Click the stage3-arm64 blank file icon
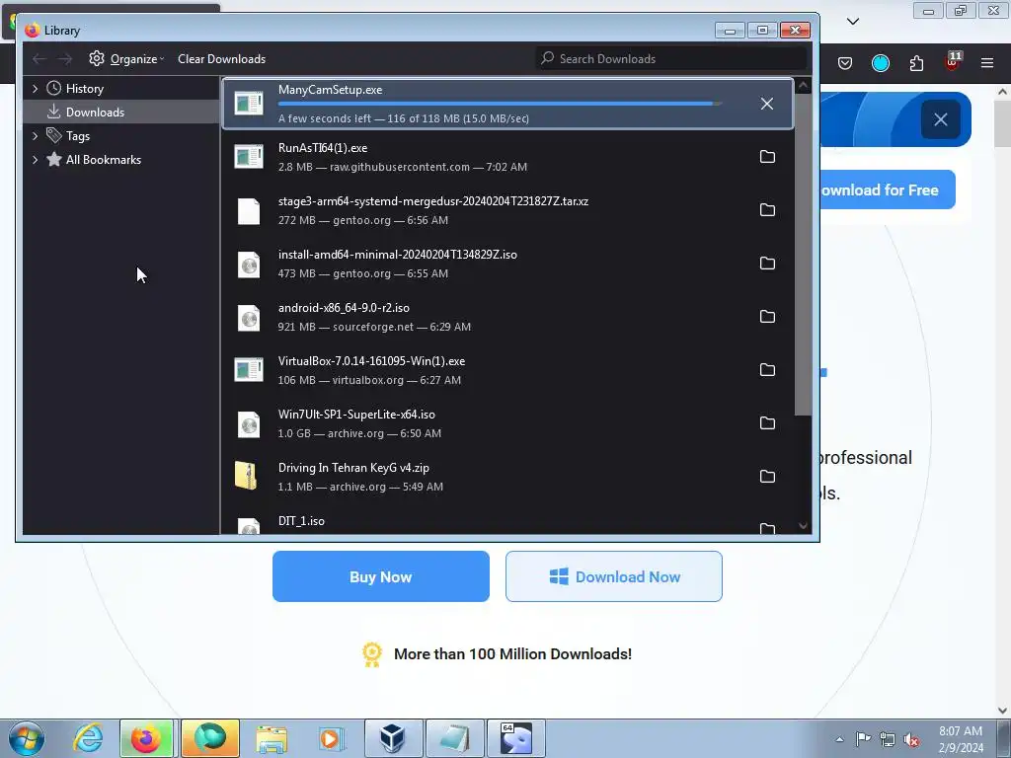Image resolution: width=1011 pixels, height=758 pixels. [249, 211]
